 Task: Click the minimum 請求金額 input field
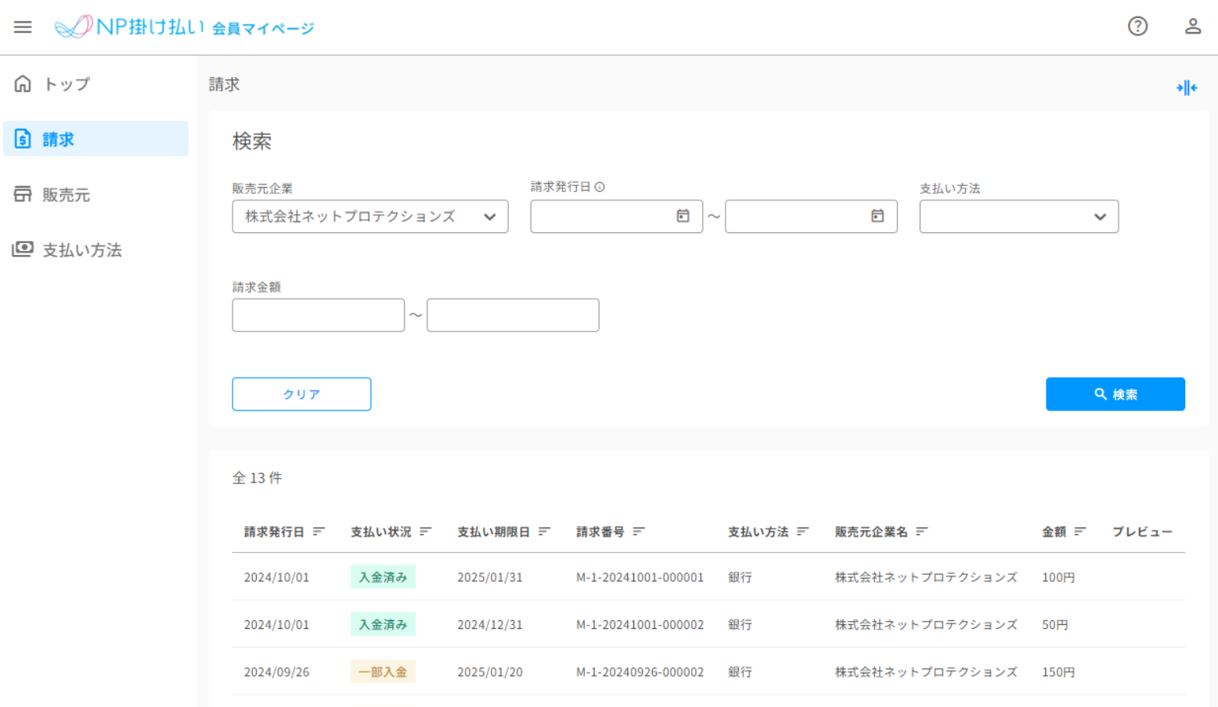pyautogui.click(x=318, y=315)
